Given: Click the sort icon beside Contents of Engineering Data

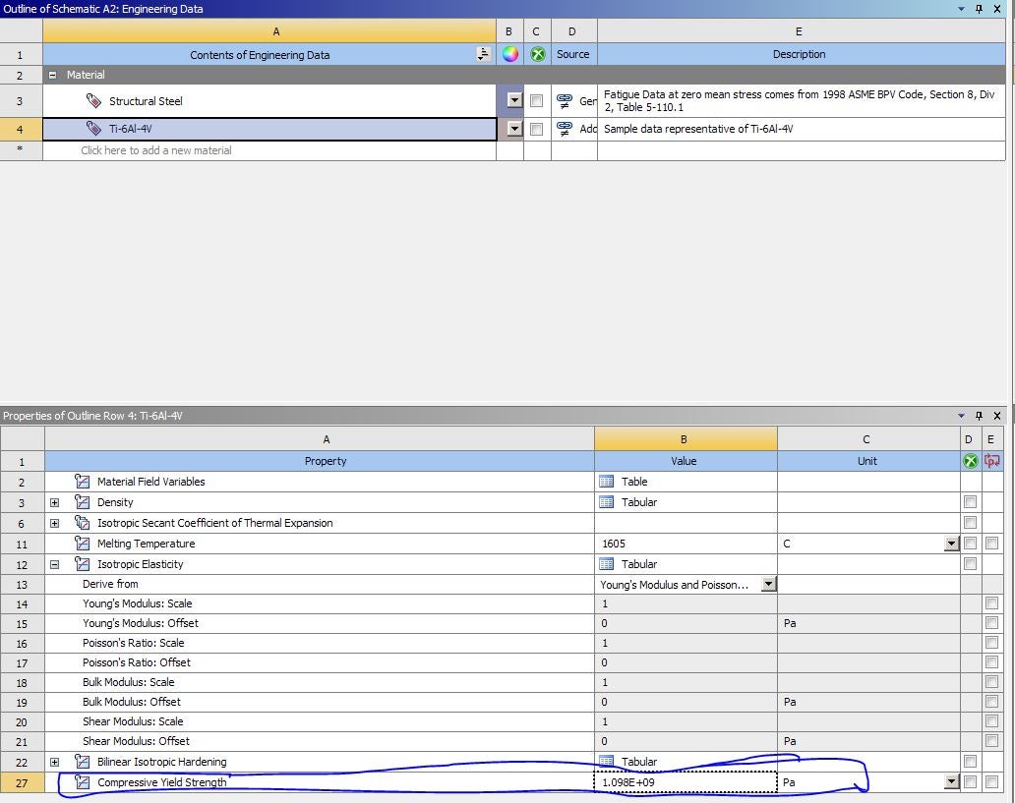Looking at the screenshot, I should [x=482, y=54].
